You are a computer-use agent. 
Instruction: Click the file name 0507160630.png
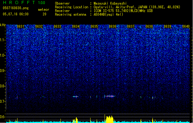click(x=16, y=8)
